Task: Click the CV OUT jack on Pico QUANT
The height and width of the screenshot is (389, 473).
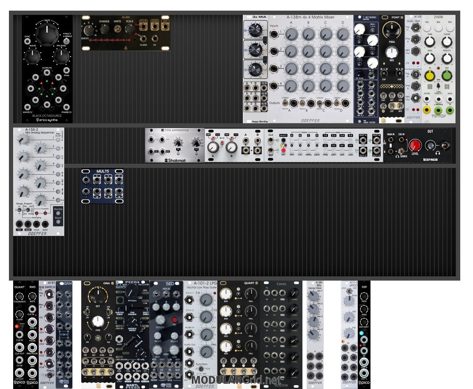Action: tap(19, 372)
